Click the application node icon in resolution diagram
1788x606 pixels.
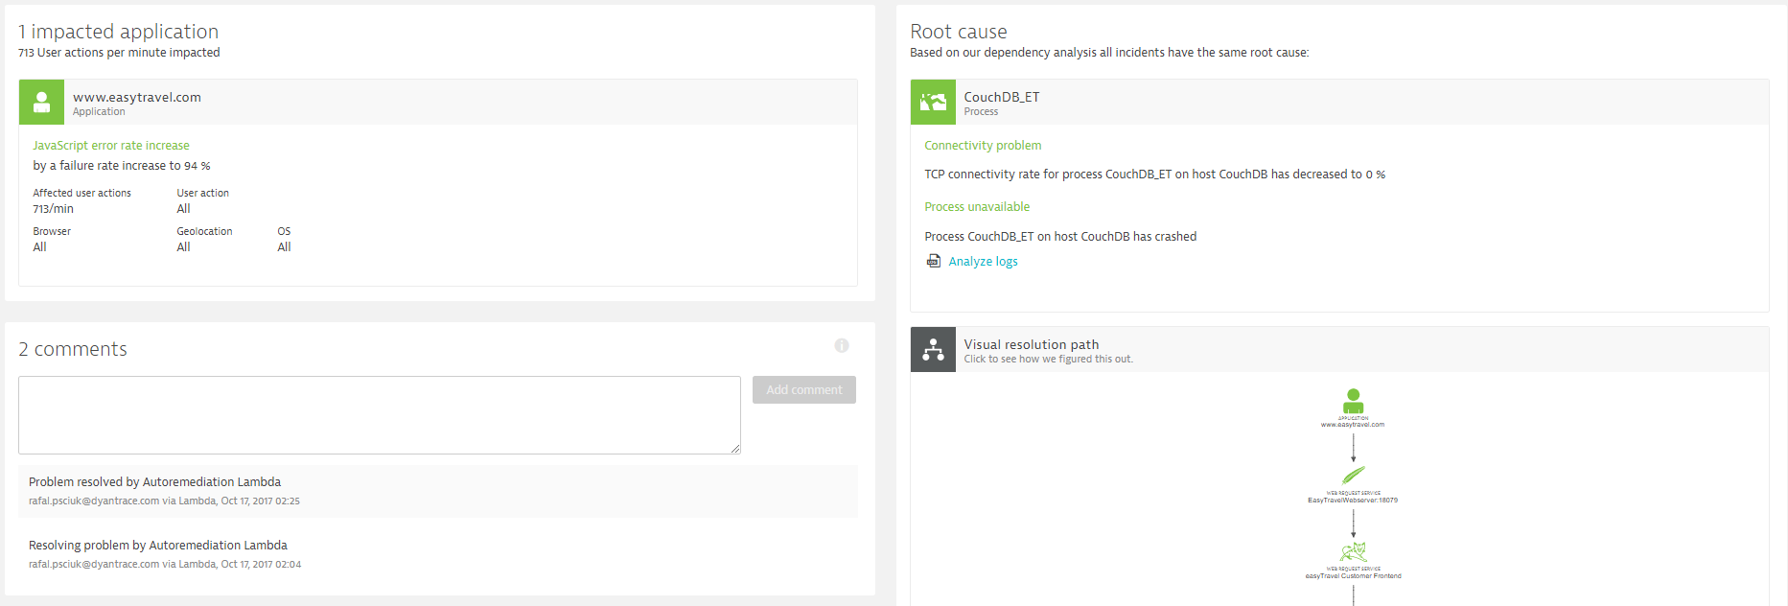(1353, 401)
